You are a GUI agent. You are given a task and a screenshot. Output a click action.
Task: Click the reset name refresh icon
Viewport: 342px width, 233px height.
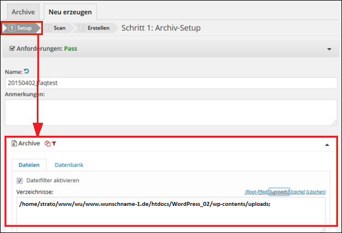point(27,71)
